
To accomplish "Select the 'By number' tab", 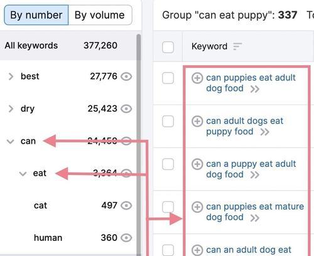I will point(36,15).
